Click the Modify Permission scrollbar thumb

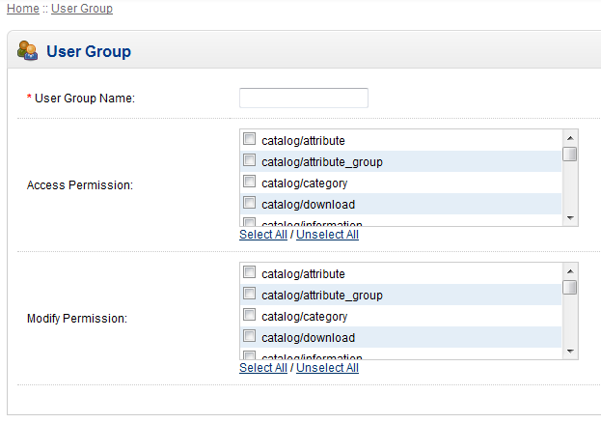(570, 287)
